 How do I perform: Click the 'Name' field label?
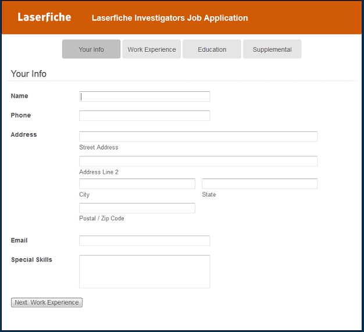[20, 96]
